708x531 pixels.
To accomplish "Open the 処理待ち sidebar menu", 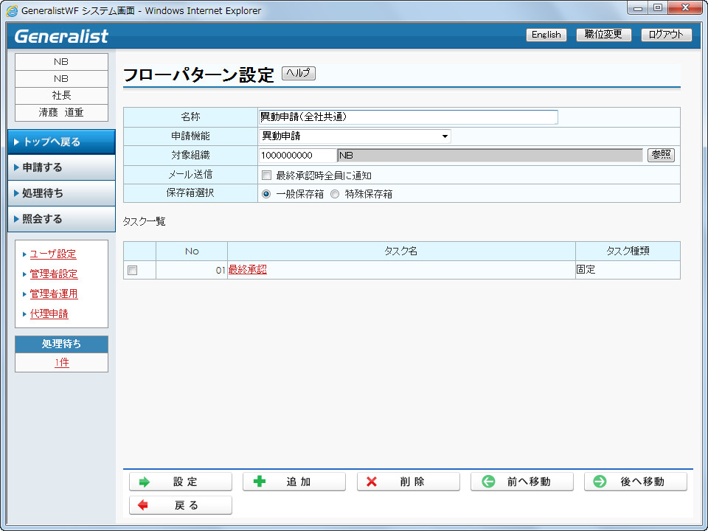I will pyautogui.click(x=61, y=193).
